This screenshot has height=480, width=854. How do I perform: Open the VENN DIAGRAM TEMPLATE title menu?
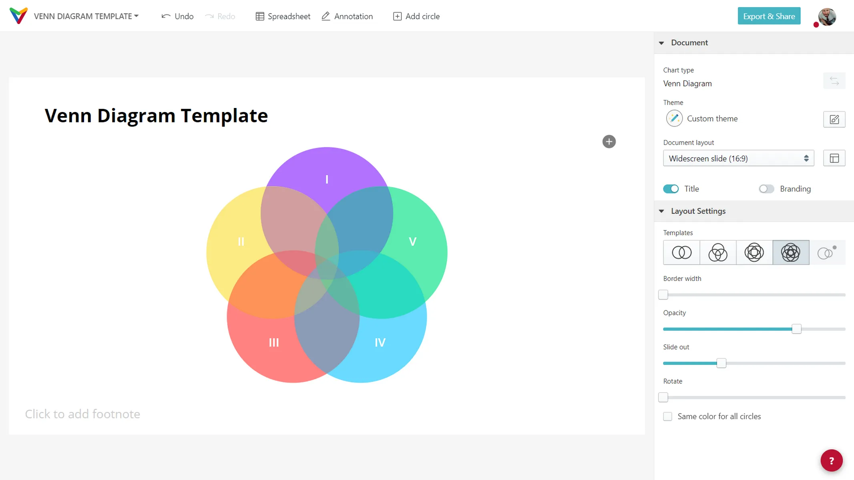(86, 16)
